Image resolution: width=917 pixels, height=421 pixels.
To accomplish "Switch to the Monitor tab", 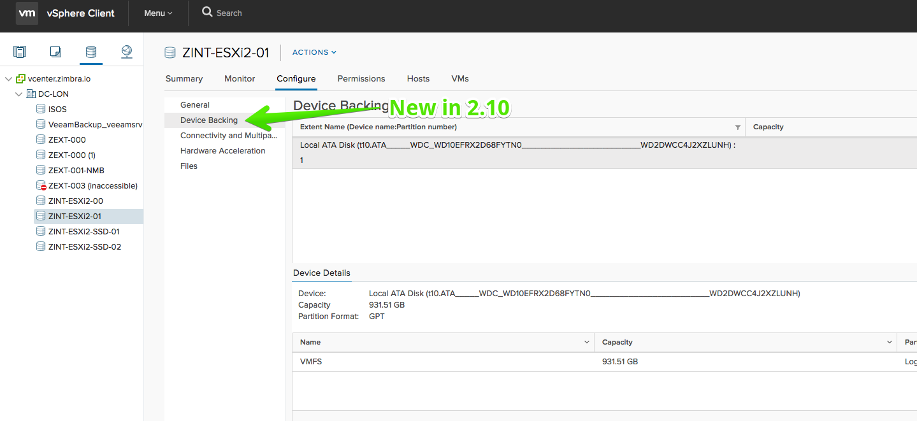I will point(240,78).
